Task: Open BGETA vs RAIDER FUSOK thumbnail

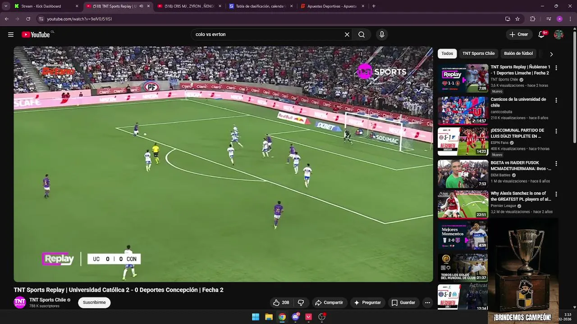Action: pyautogui.click(x=463, y=174)
